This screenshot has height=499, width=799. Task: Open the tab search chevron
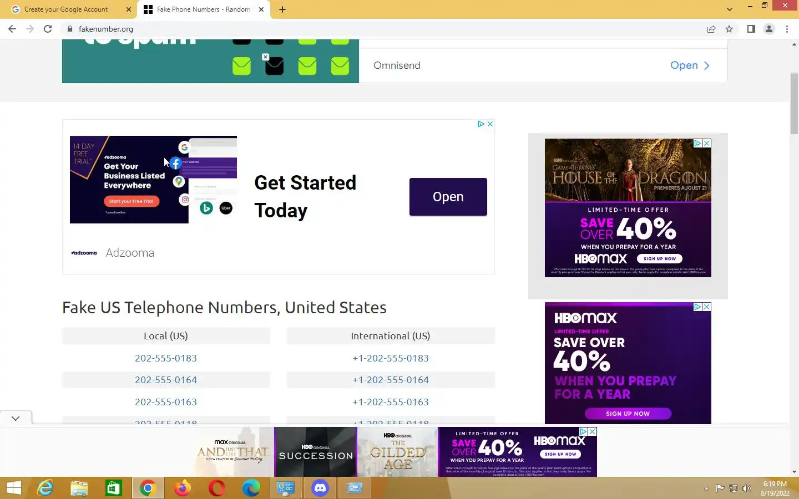pyautogui.click(x=730, y=9)
